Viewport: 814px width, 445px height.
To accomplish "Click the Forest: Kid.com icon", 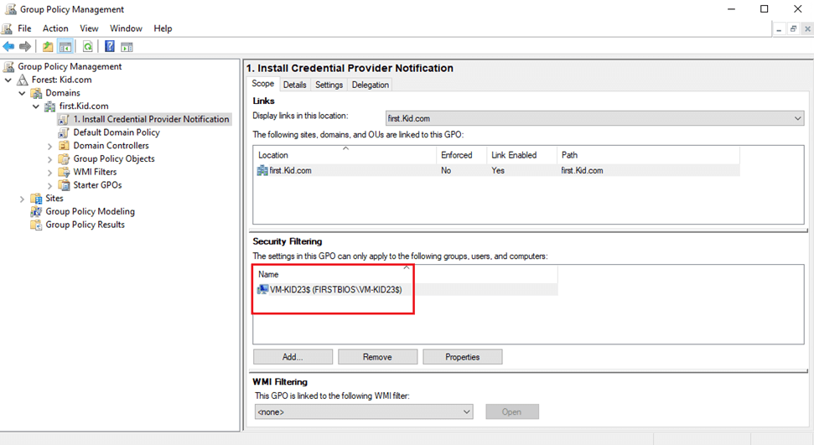I will coord(23,80).
